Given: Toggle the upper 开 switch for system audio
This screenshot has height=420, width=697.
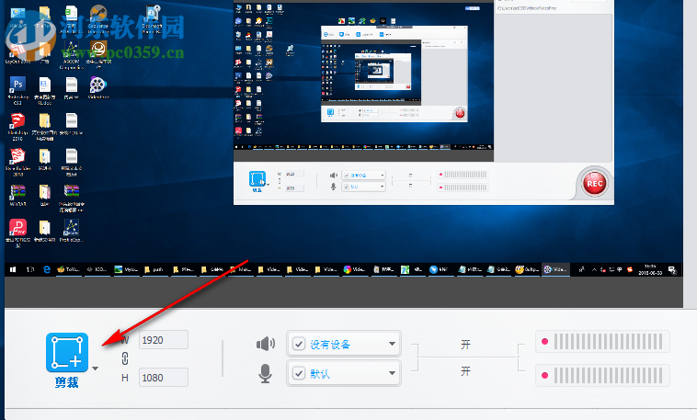Looking at the screenshot, I should [x=465, y=345].
